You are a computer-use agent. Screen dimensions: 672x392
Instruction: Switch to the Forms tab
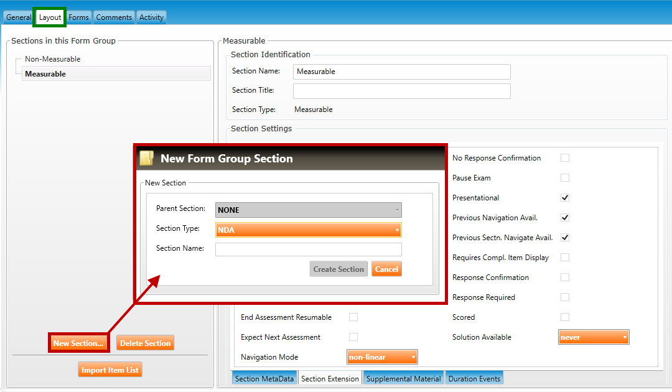pos(78,17)
